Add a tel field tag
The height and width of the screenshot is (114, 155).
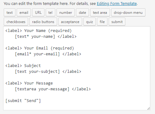(50, 13)
